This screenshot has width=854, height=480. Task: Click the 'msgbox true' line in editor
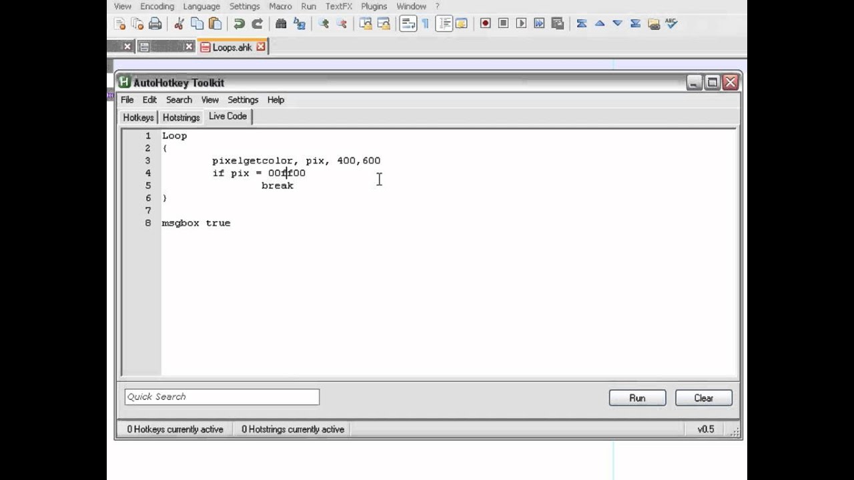(x=196, y=223)
